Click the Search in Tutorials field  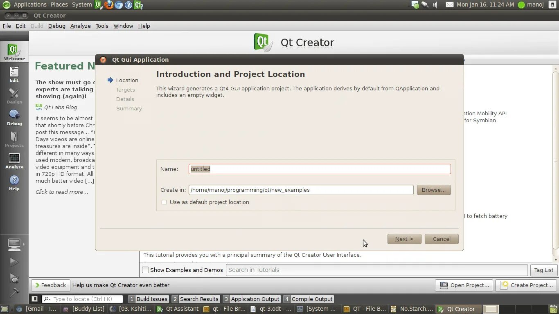click(376, 270)
